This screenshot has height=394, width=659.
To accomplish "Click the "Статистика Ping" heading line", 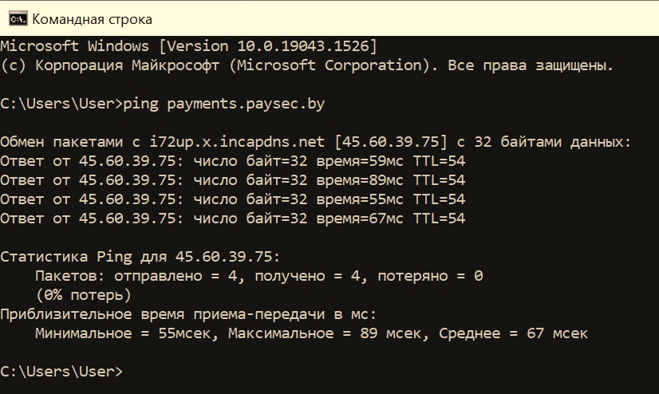I will pyautogui.click(x=140, y=257).
